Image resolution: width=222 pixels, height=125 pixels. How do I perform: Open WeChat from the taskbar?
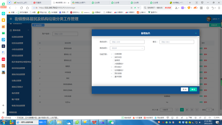tap(111, 122)
